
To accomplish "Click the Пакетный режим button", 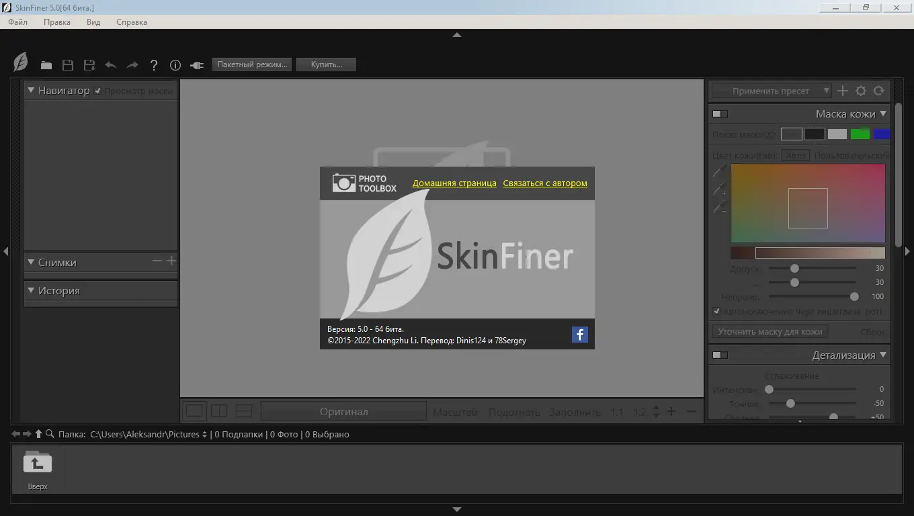I will point(253,64).
